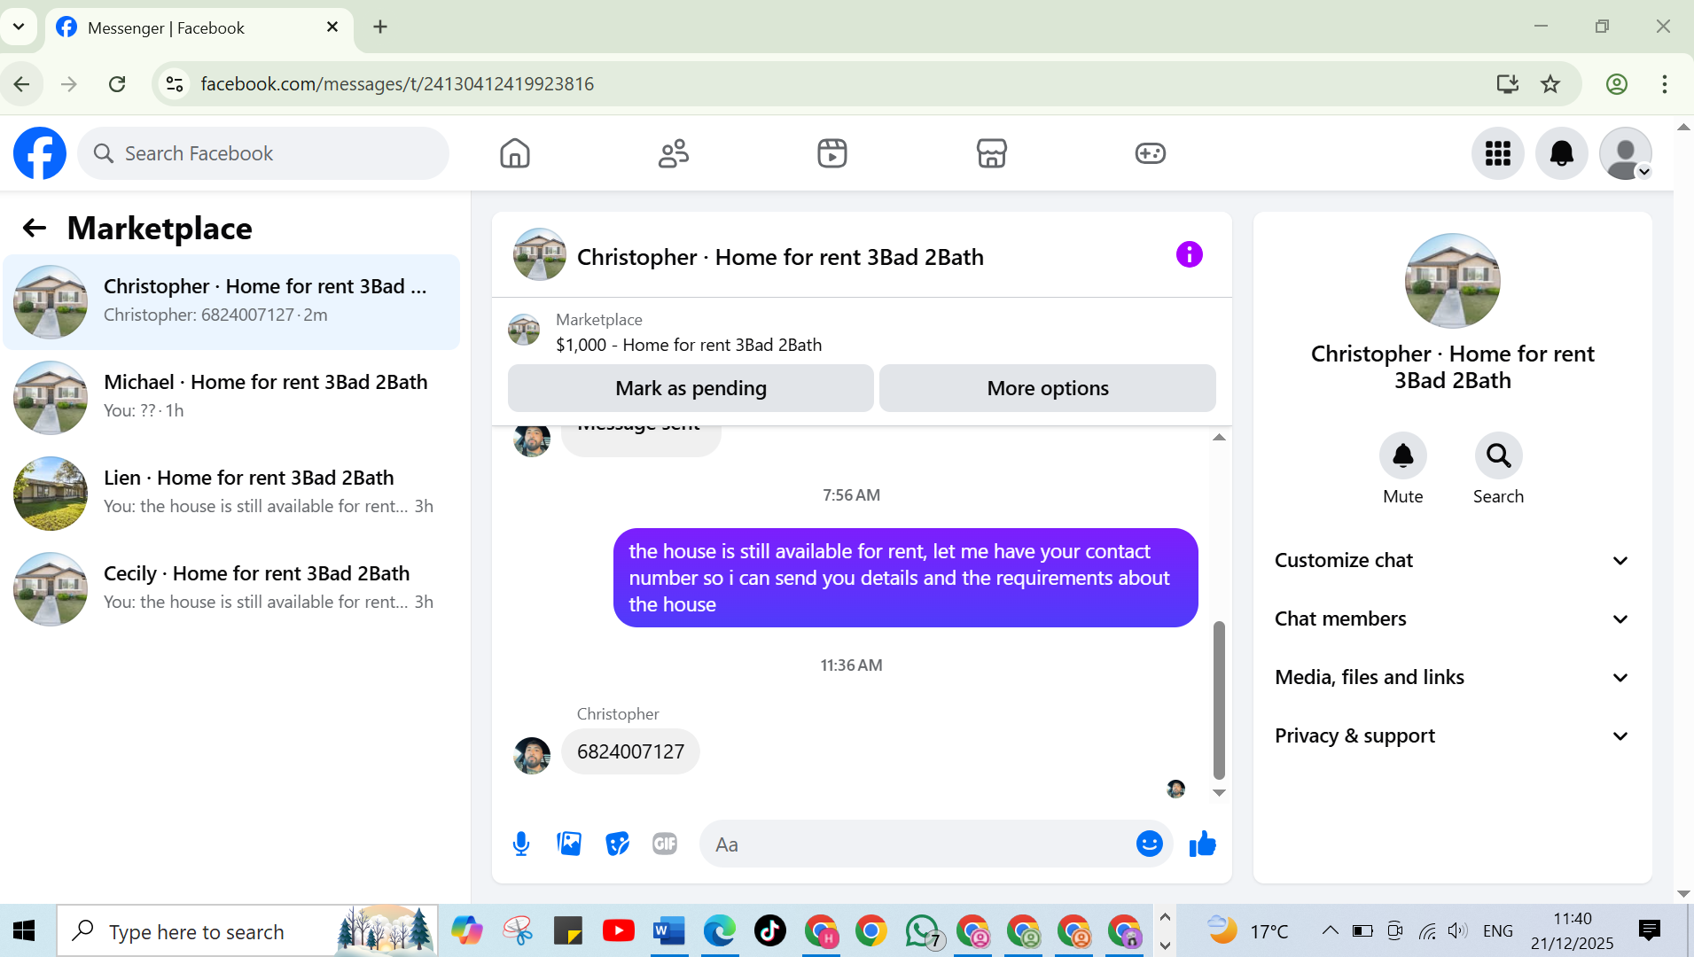Open the Facebook logo home link
Screen dimensions: 1694x957
point(40,153)
